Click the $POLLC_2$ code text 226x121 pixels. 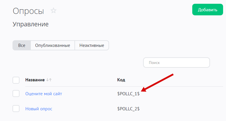click(x=128, y=109)
